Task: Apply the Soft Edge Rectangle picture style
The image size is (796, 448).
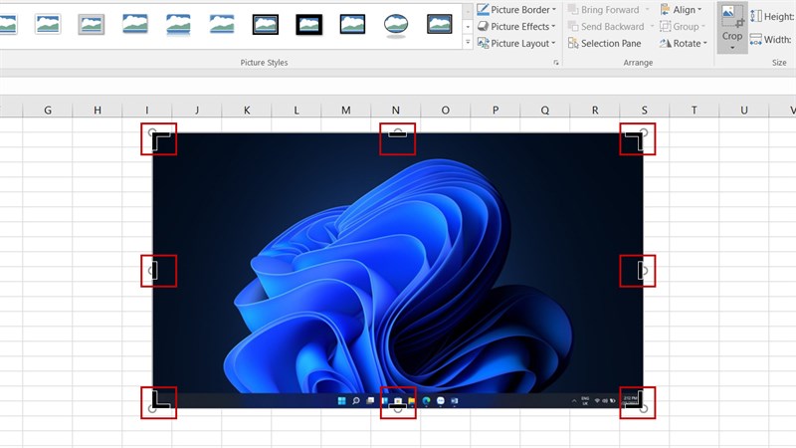Action: click(x=222, y=24)
